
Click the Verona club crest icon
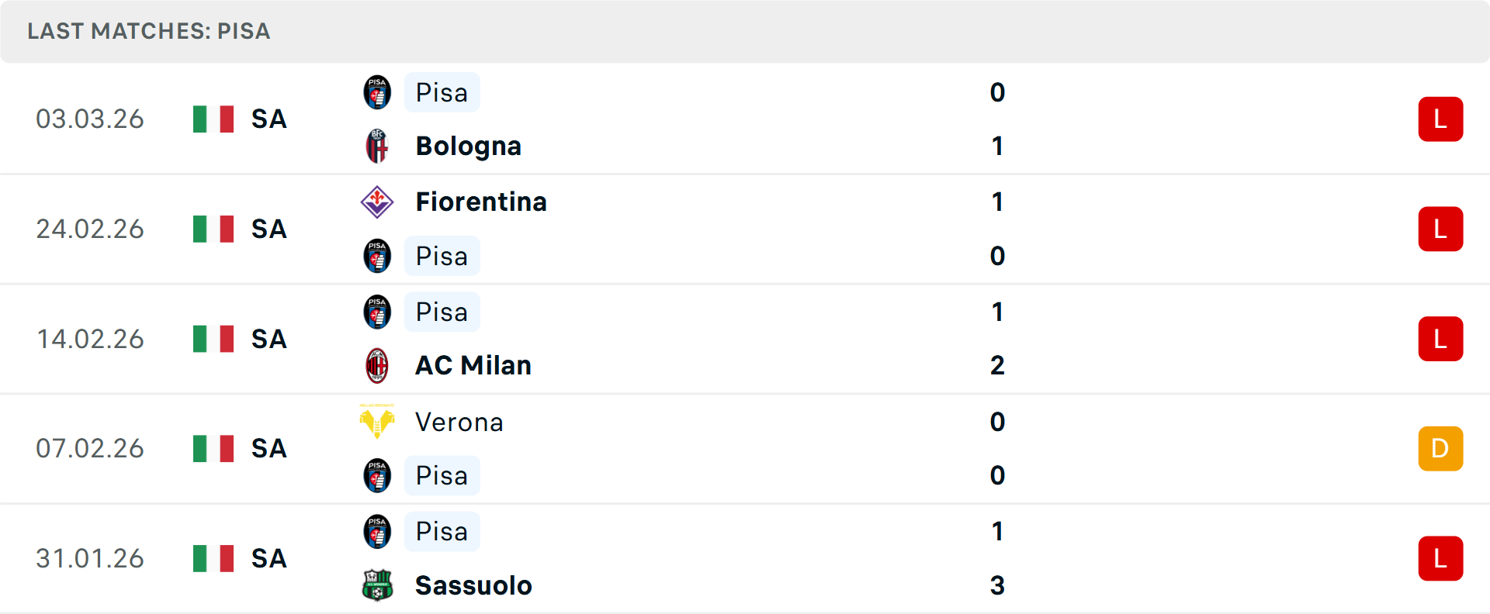(377, 422)
